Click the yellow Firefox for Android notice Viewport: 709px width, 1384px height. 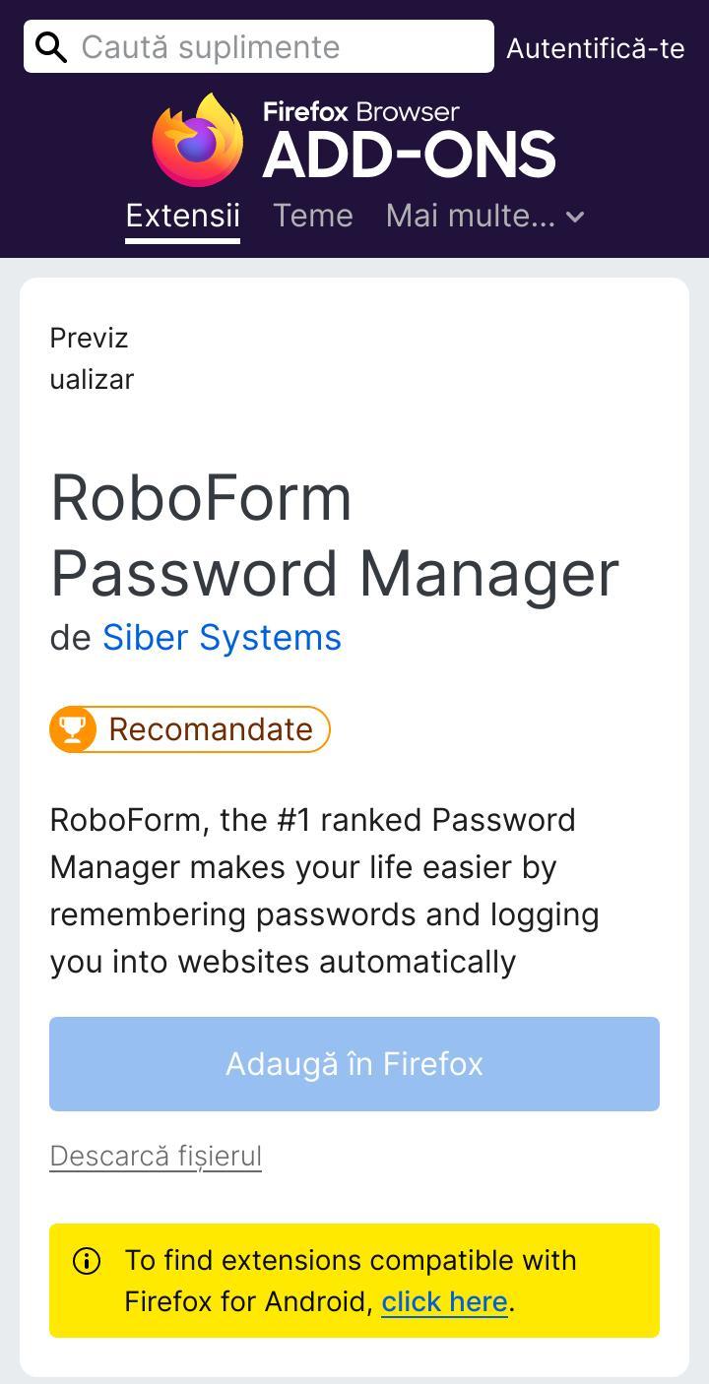click(354, 1281)
